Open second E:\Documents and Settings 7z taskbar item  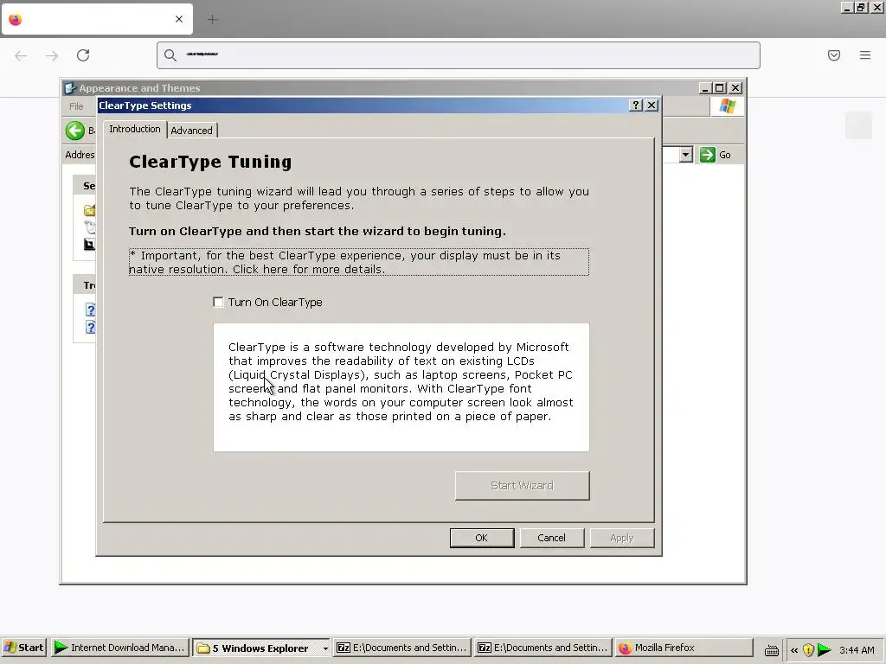pos(543,648)
